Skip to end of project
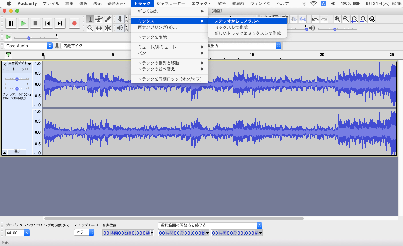Image resolution: width=403 pixels, height=246 pixels. pos(60,23)
